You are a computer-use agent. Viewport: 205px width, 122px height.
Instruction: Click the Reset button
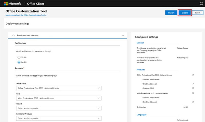click(198, 13)
